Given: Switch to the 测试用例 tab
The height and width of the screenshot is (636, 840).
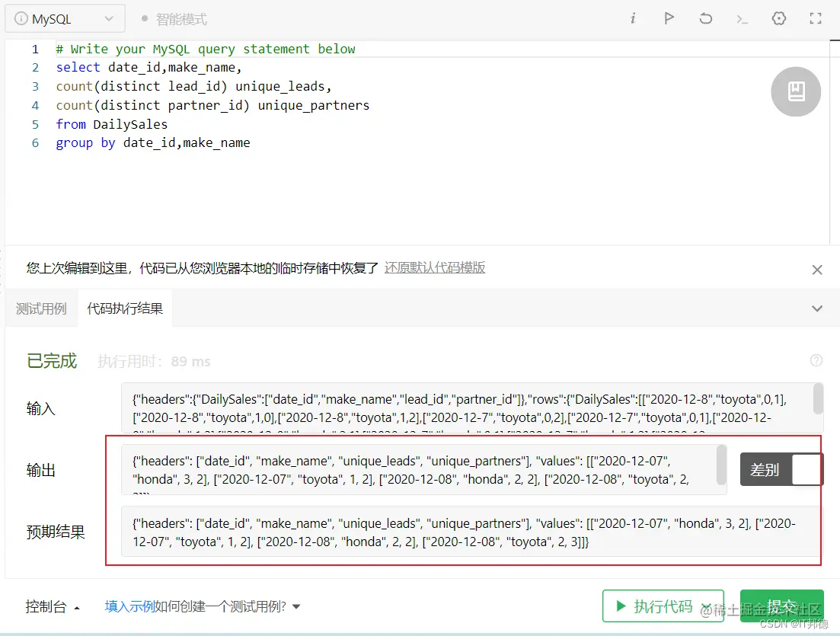Looking at the screenshot, I should click(x=41, y=308).
